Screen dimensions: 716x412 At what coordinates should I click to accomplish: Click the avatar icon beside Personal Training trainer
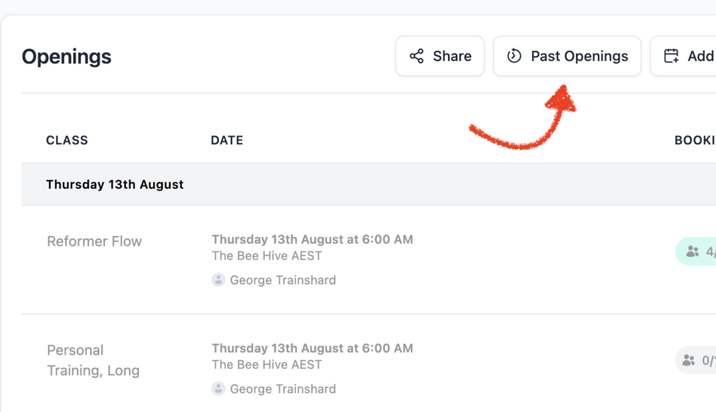coord(218,389)
